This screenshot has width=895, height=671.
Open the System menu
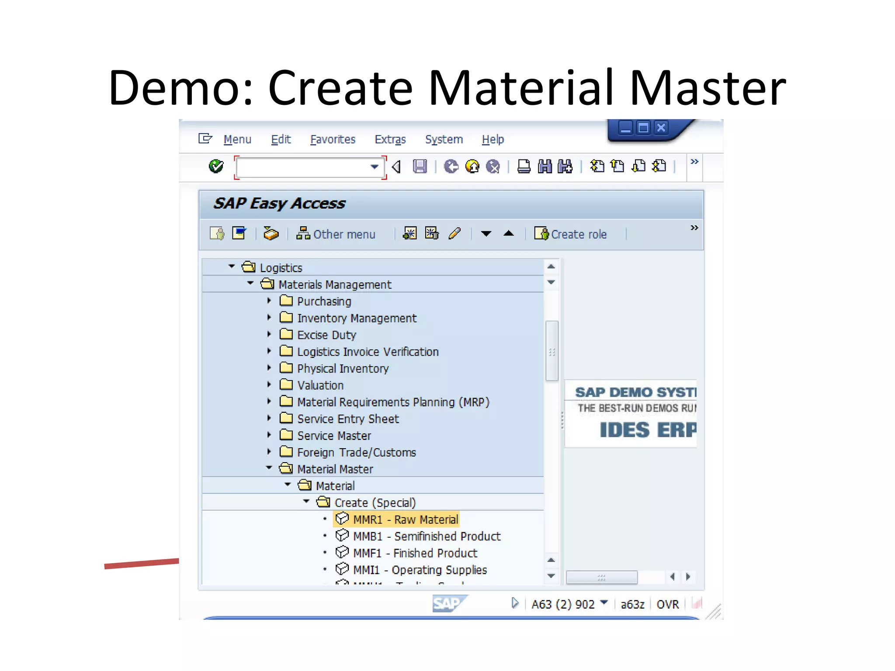(x=444, y=139)
